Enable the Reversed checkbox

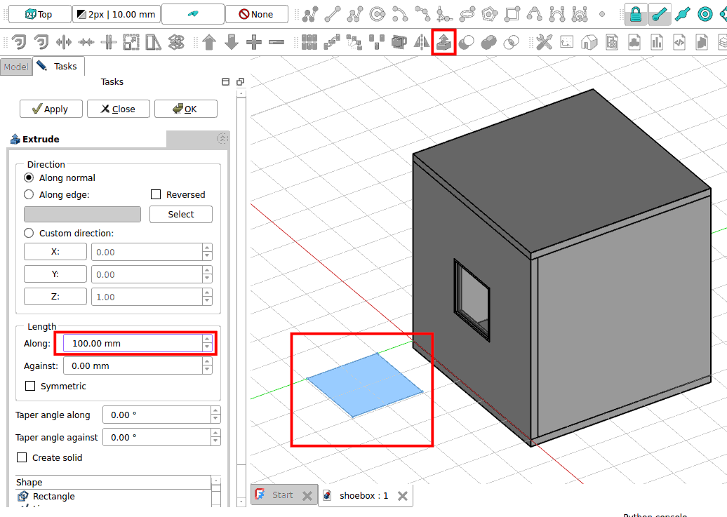[156, 195]
